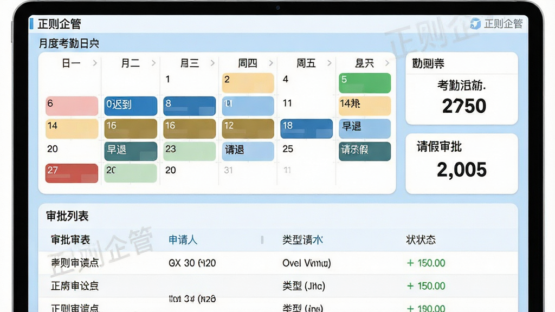Open the 请假审批 card showing 2,005
The image size is (555, 312).
(x=462, y=164)
